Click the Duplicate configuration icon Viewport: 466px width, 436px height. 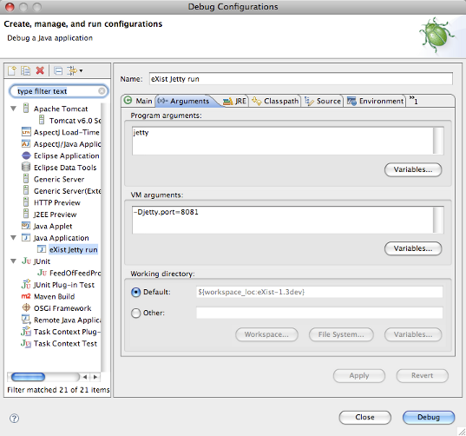click(25, 70)
